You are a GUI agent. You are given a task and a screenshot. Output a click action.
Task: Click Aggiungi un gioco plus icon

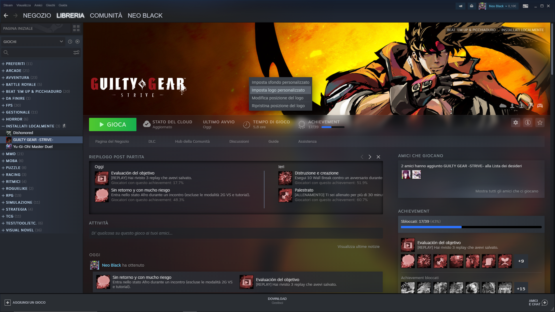pyautogui.click(x=8, y=302)
